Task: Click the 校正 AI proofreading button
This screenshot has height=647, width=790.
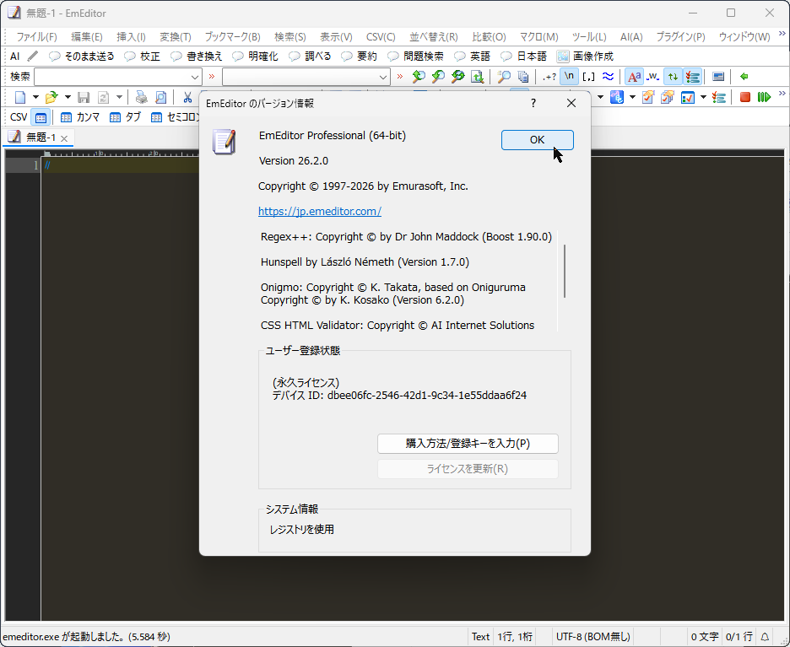Action: (143, 56)
